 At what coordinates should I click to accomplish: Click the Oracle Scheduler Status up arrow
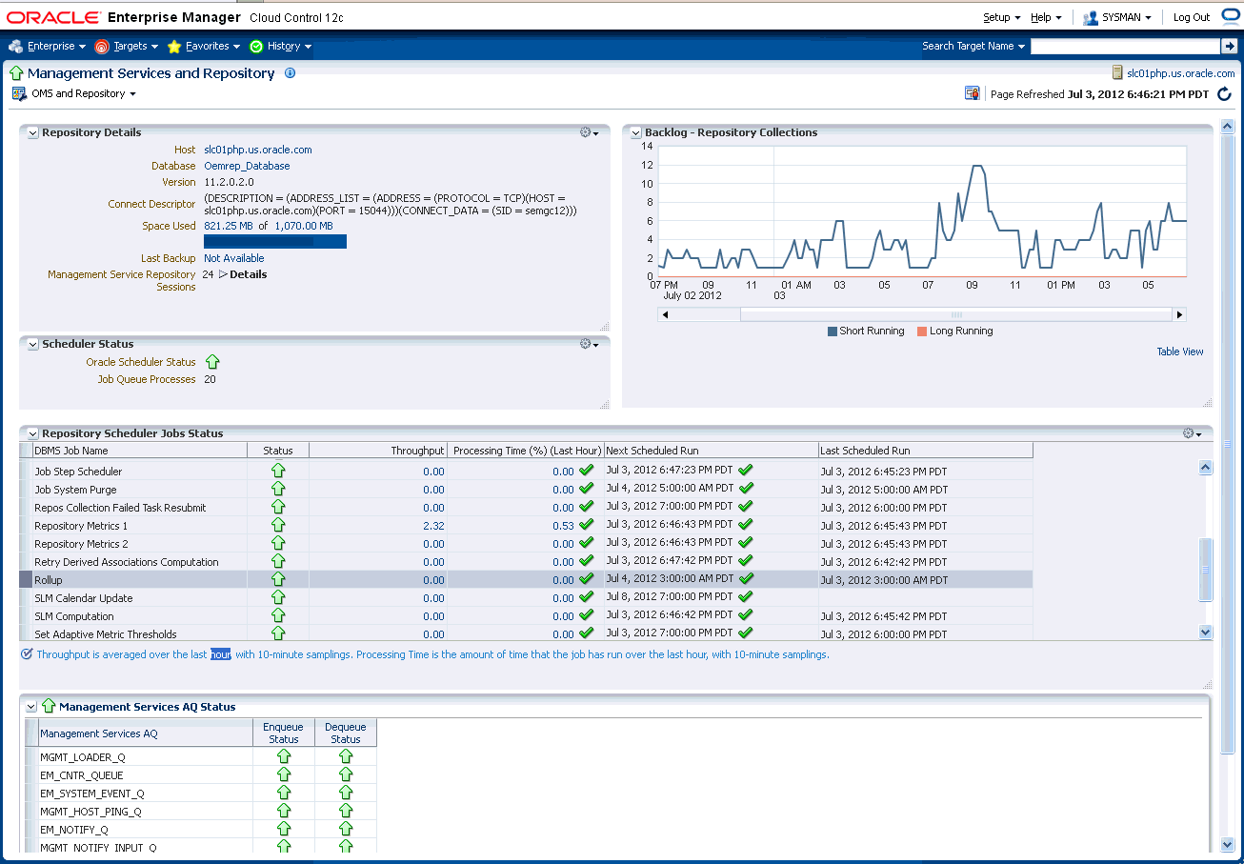212,362
